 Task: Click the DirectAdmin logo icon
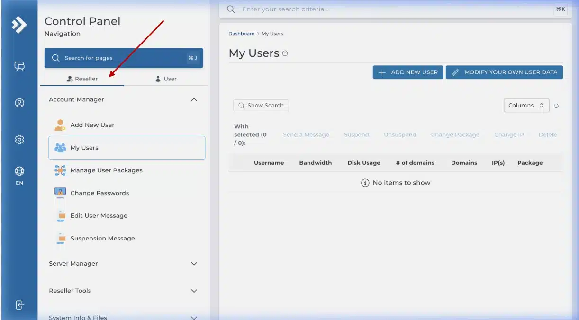pyautogui.click(x=19, y=25)
